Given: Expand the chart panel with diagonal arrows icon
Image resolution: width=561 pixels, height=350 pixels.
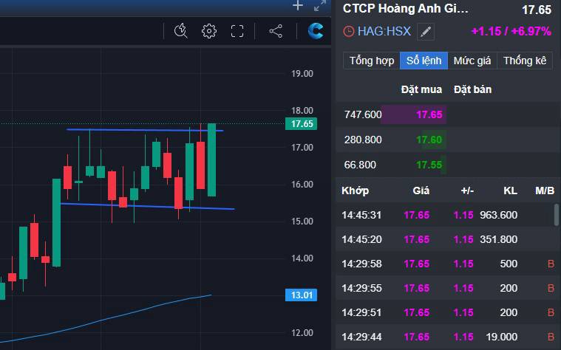Looking at the screenshot, I should [x=320, y=6].
